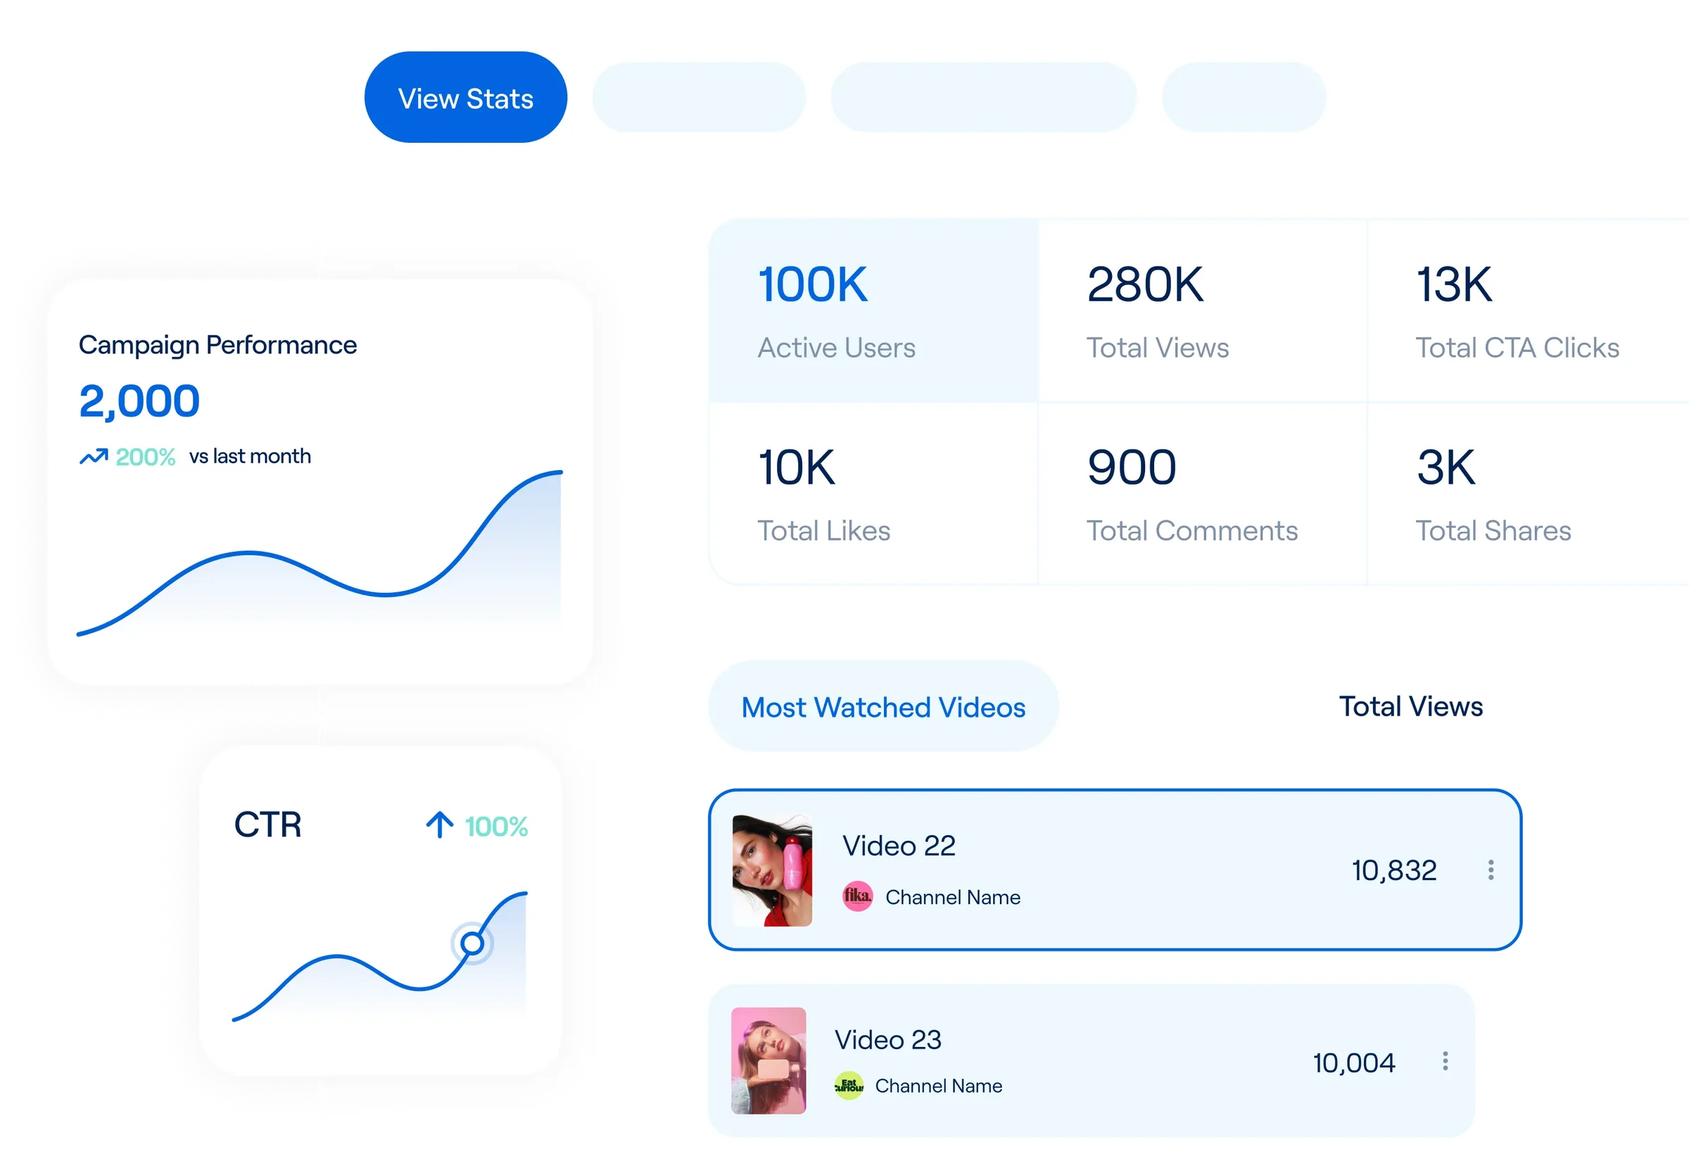Click the Eat Curious channel logo
Viewport: 1689px width, 1168px height.
click(849, 1085)
